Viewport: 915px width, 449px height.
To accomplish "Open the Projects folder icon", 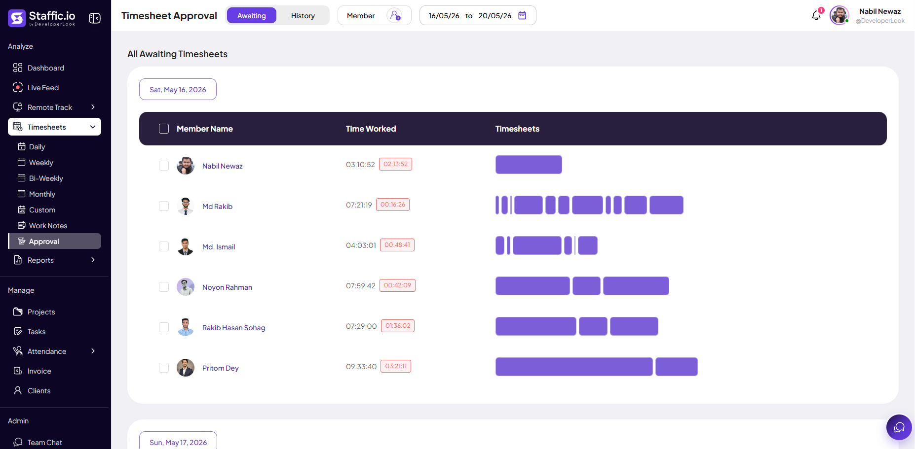I will (x=18, y=311).
